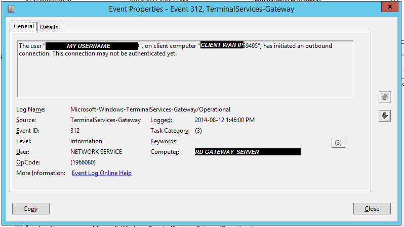Open Event Log Online Help link

coord(102,173)
